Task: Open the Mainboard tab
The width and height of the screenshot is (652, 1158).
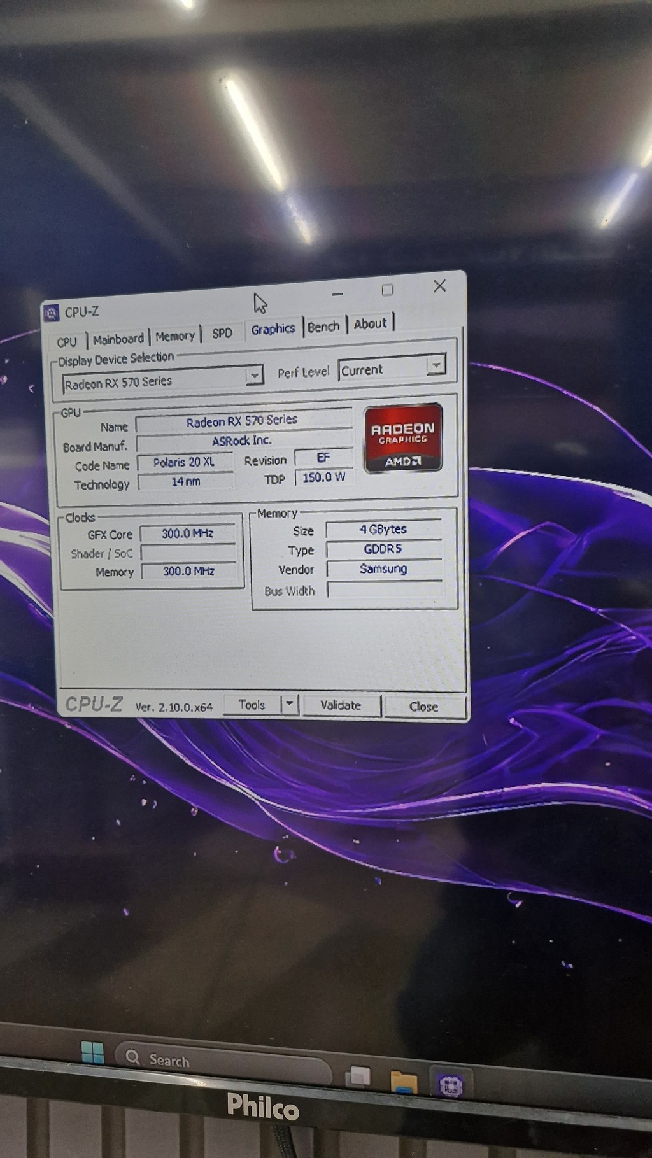Action: click(x=118, y=339)
